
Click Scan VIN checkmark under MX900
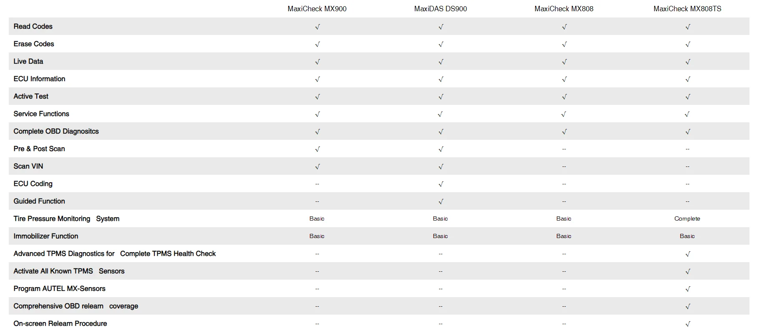317,166
